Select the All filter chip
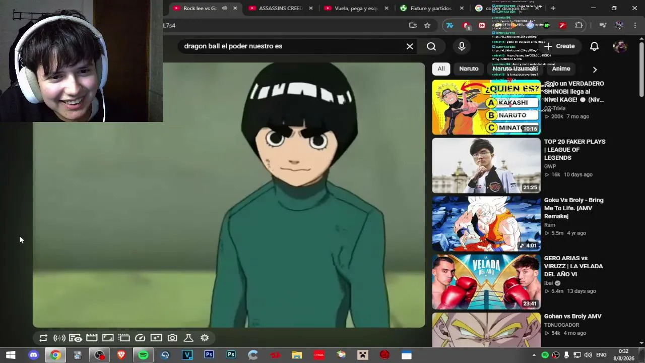The height and width of the screenshot is (363, 645). click(441, 69)
